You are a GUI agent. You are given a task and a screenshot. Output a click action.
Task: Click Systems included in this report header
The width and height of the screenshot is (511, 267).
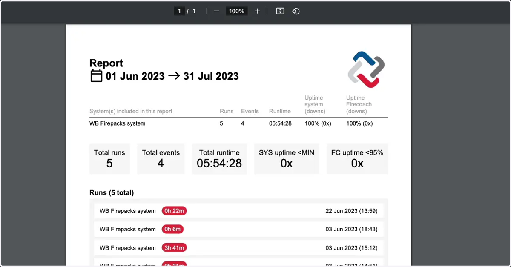[131, 111]
